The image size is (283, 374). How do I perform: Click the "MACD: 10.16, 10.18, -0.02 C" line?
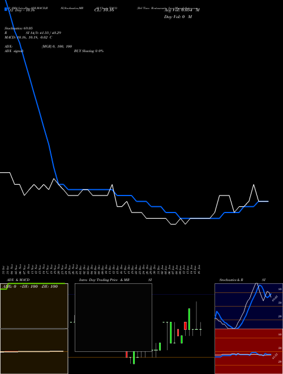[28, 37]
